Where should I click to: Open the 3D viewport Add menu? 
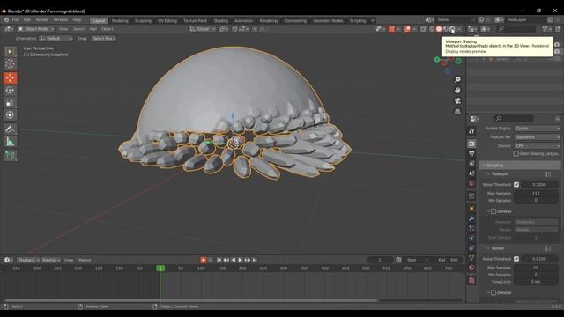click(x=93, y=29)
